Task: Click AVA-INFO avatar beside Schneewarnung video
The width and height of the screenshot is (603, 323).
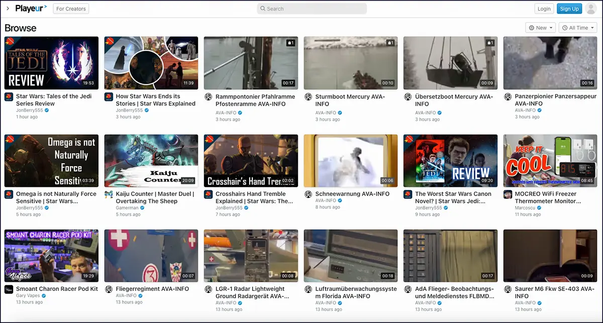Action: (308, 194)
